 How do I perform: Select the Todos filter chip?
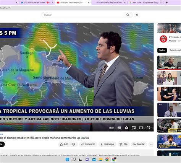click(162, 51)
